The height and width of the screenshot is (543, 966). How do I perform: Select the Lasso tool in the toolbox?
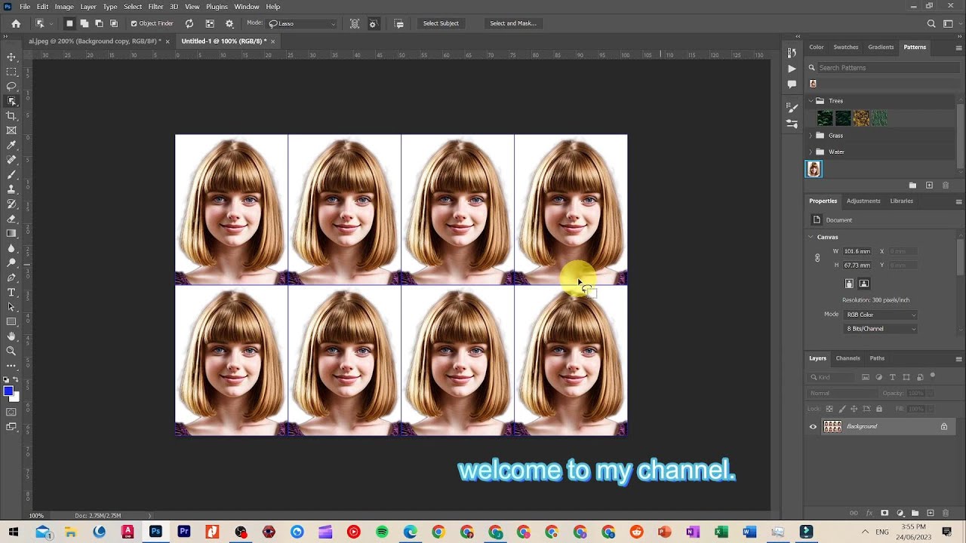[x=11, y=87]
